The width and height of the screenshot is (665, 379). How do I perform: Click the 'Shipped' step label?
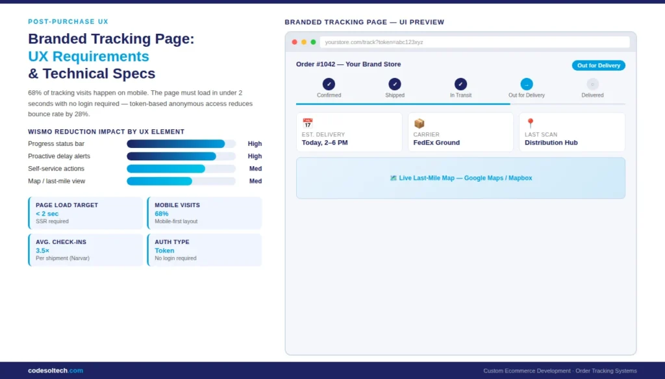coord(395,95)
